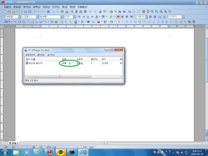
Task: Click the Save document icon
Action: point(20,12)
